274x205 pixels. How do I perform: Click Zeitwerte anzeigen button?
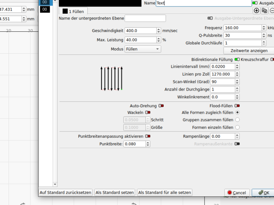[x=249, y=51]
